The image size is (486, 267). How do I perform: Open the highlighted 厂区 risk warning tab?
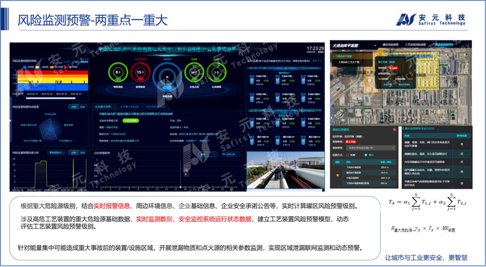click(443, 45)
